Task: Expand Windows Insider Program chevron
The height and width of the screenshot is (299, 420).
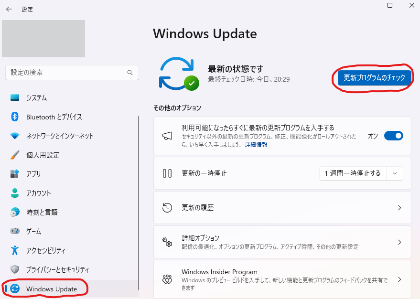Action: point(399,279)
